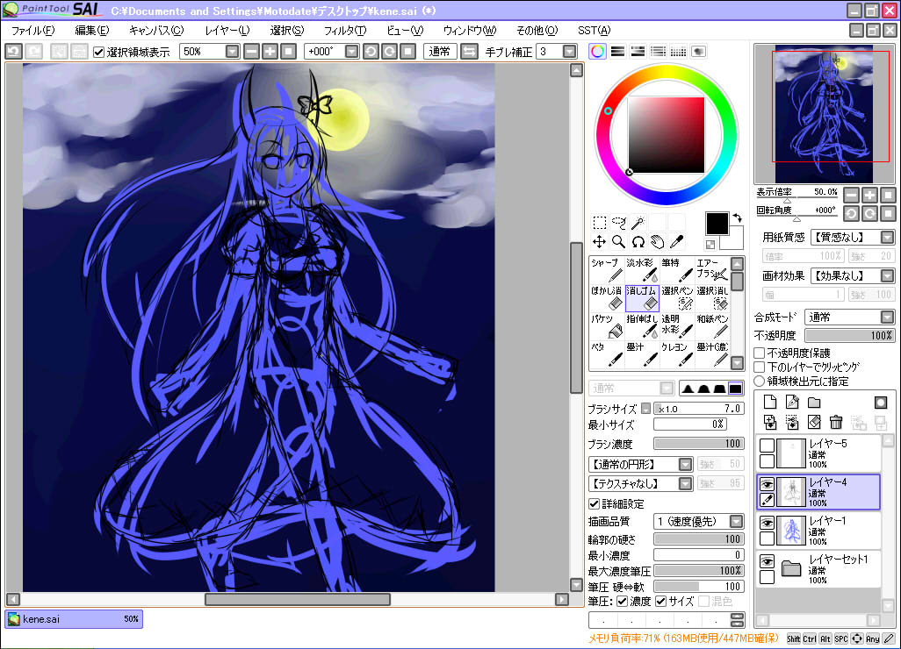Select the 筆特 brush
The height and width of the screenshot is (649, 901).
click(x=677, y=270)
